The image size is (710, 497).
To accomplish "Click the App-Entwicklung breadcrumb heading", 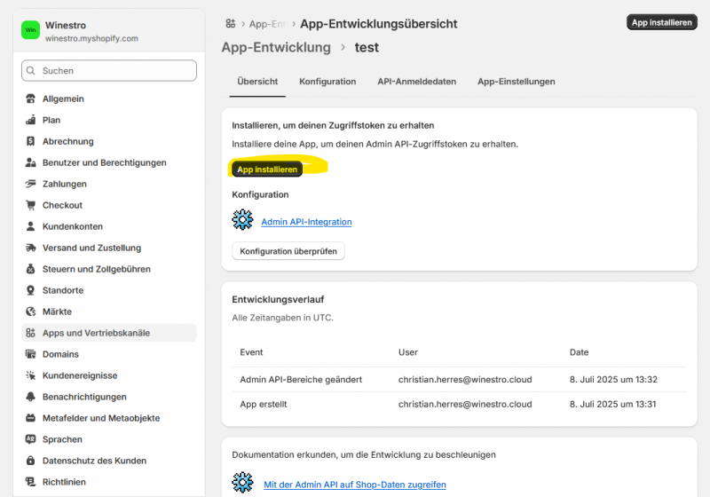I will point(275,47).
